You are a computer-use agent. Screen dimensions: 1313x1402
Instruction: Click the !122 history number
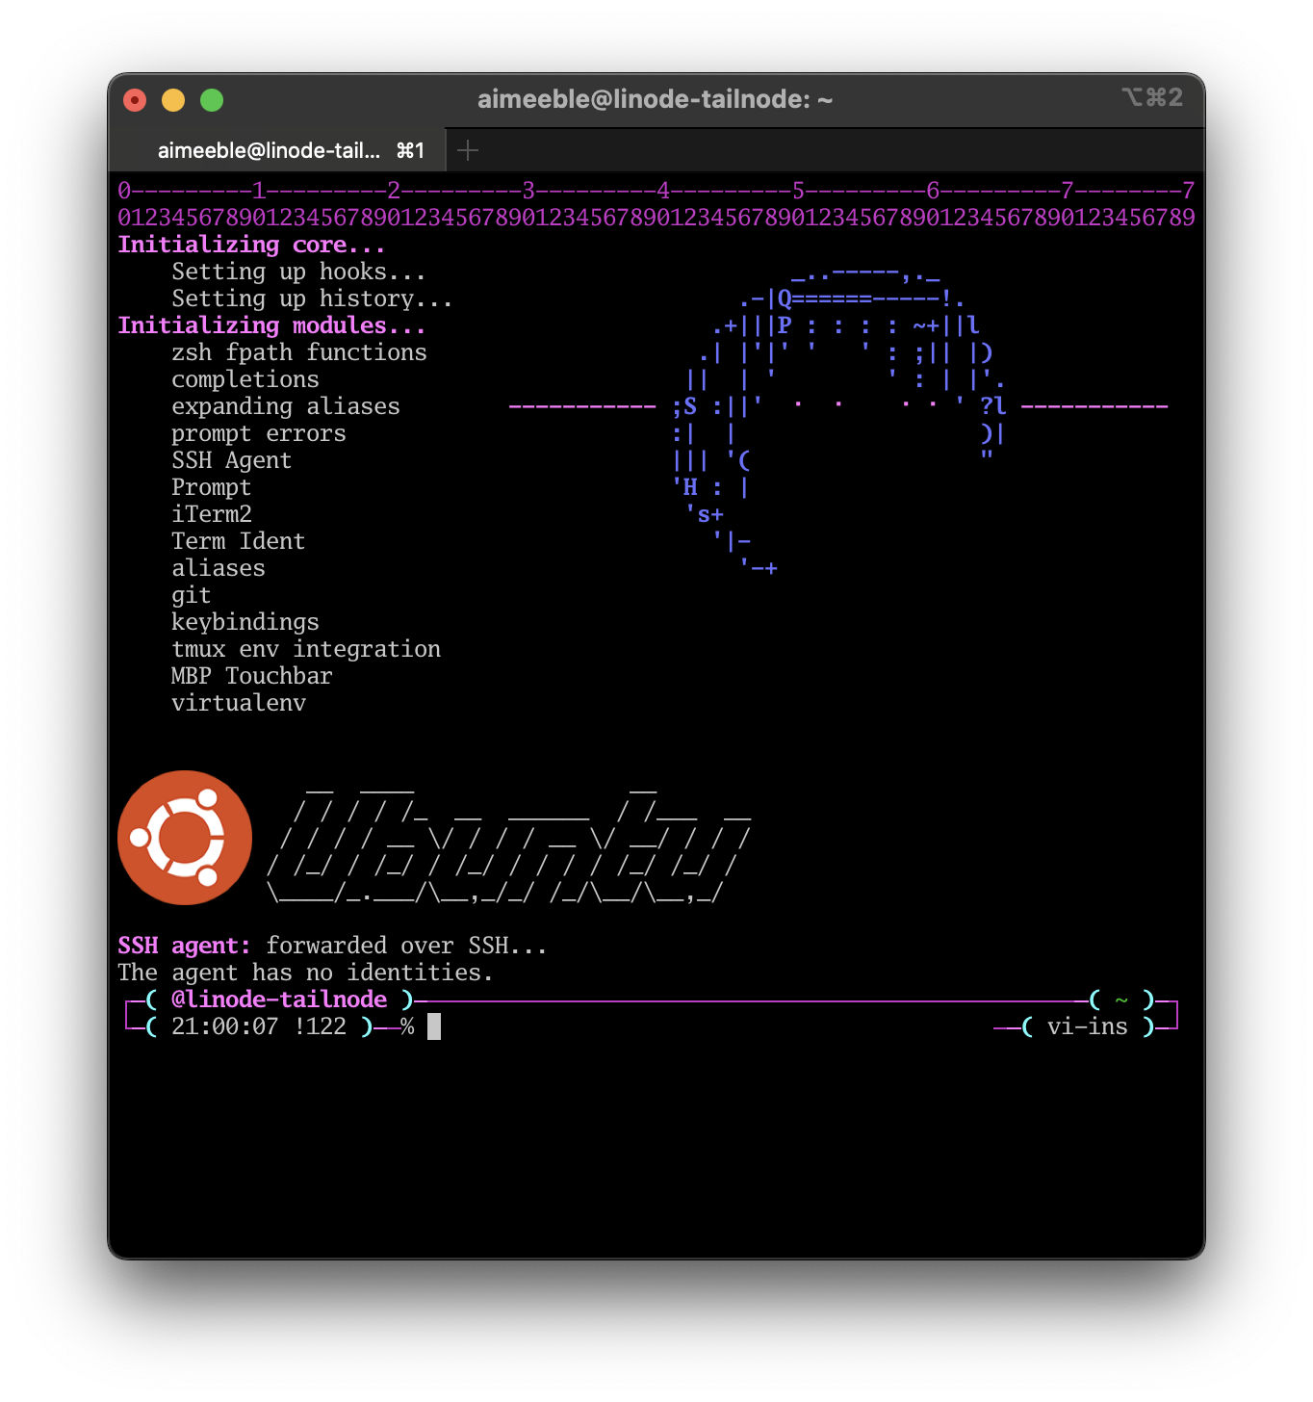click(x=320, y=1026)
